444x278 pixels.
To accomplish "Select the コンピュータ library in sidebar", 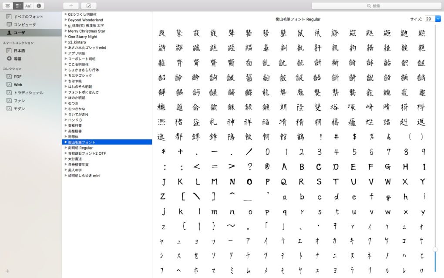I will (25, 24).
